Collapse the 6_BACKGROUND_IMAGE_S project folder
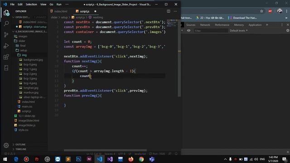 (29, 31)
